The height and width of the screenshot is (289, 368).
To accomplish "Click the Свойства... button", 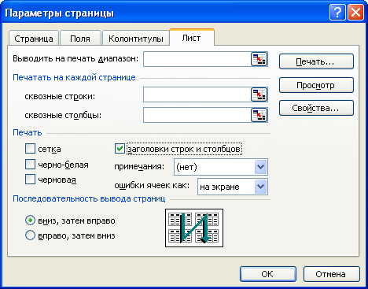I will coord(316,108).
